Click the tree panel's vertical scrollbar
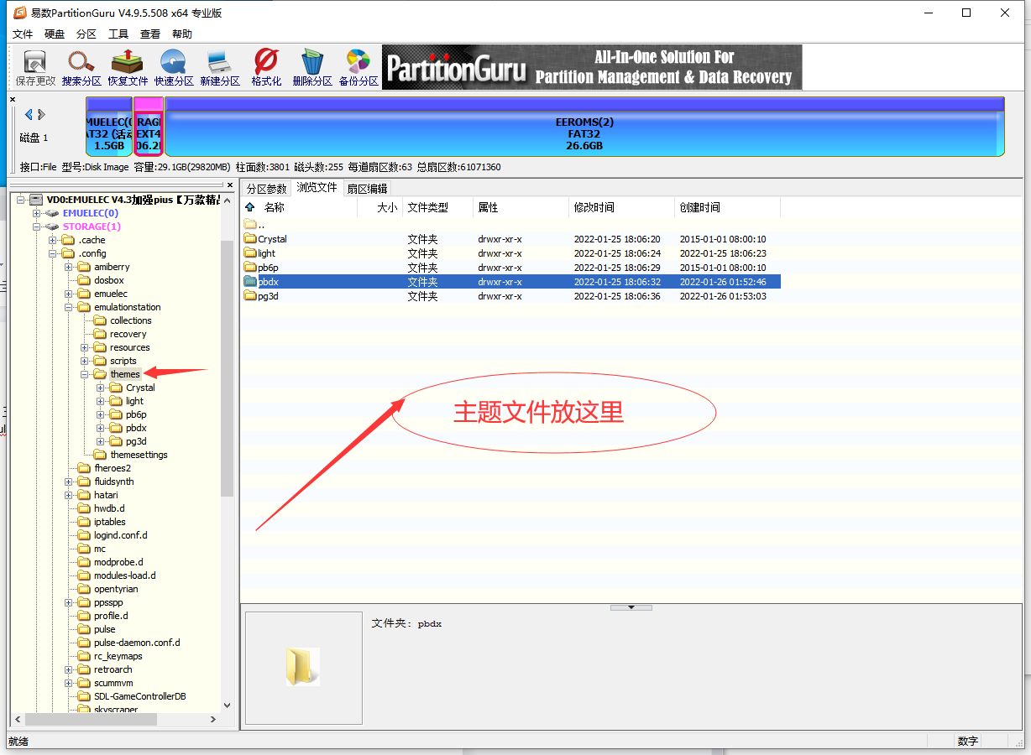Viewport: 1031px width, 755px height. [227, 367]
